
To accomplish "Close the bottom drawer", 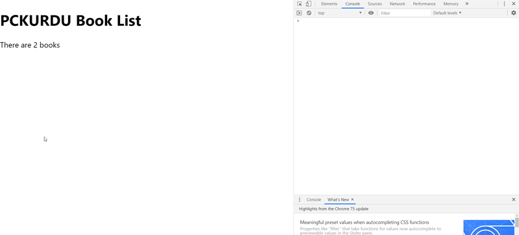I will [514, 199].
